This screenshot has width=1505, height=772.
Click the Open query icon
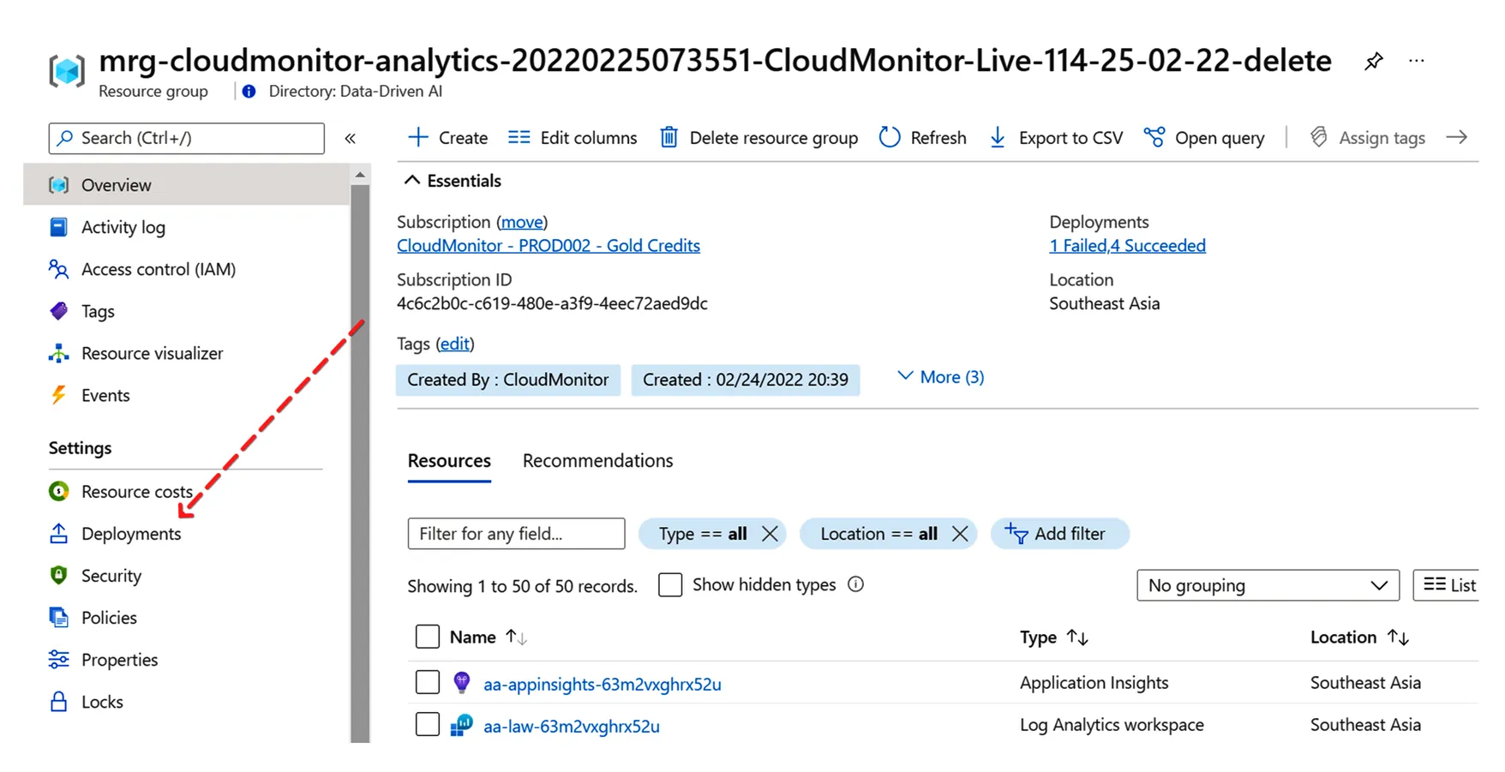pyautogui.click(x=1154, y=137)
